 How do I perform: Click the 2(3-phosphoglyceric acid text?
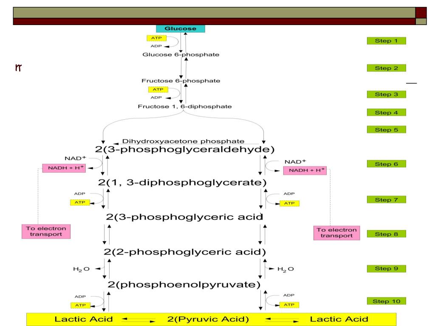tap(184, 217)
